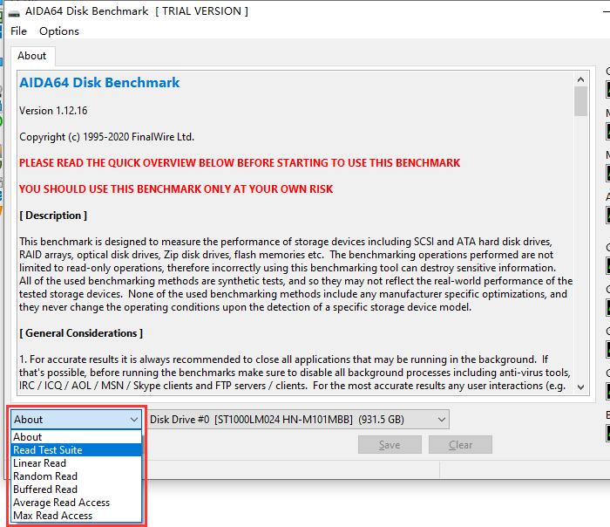Screen dimensions: 610x527
Task: Click the AIDA64 Disk Benchmark heading text
Action: click(x=99, y=83)
